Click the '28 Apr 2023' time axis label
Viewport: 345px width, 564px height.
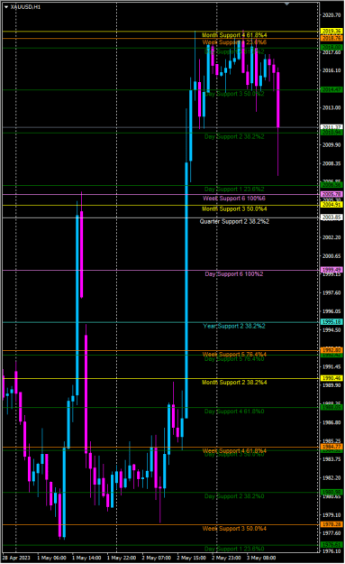[x=16, y=558]
